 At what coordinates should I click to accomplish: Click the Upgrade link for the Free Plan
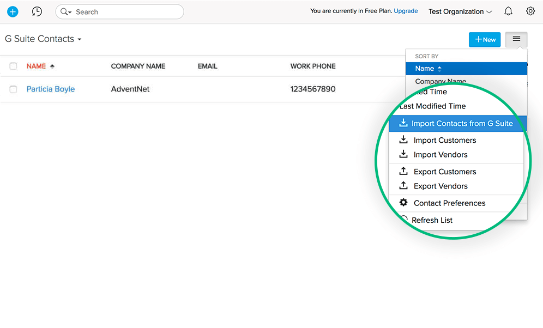(406, 10)
